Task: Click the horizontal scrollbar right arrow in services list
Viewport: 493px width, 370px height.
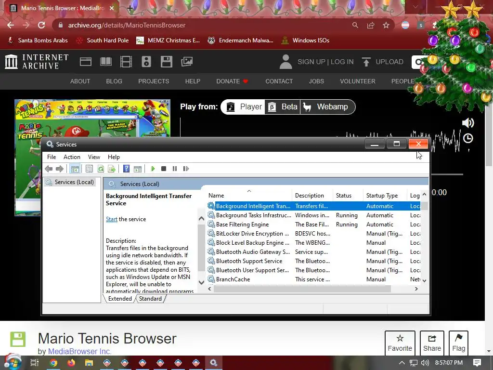Action: [x=416, y=289]
